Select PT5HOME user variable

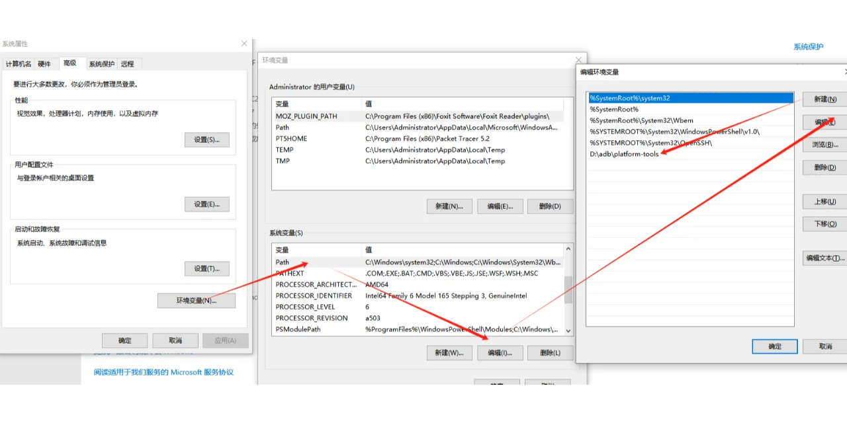point(418,139)
